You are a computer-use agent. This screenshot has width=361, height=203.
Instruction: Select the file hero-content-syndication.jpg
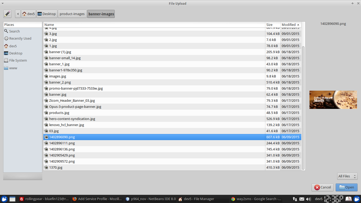click(72, 119)
